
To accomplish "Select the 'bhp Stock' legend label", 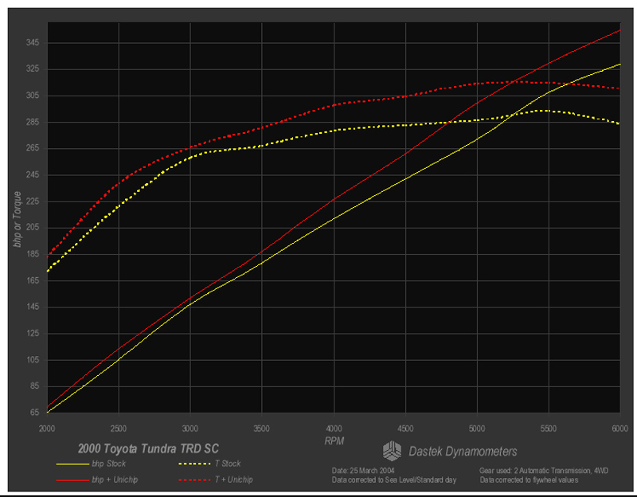I will 108,464.
